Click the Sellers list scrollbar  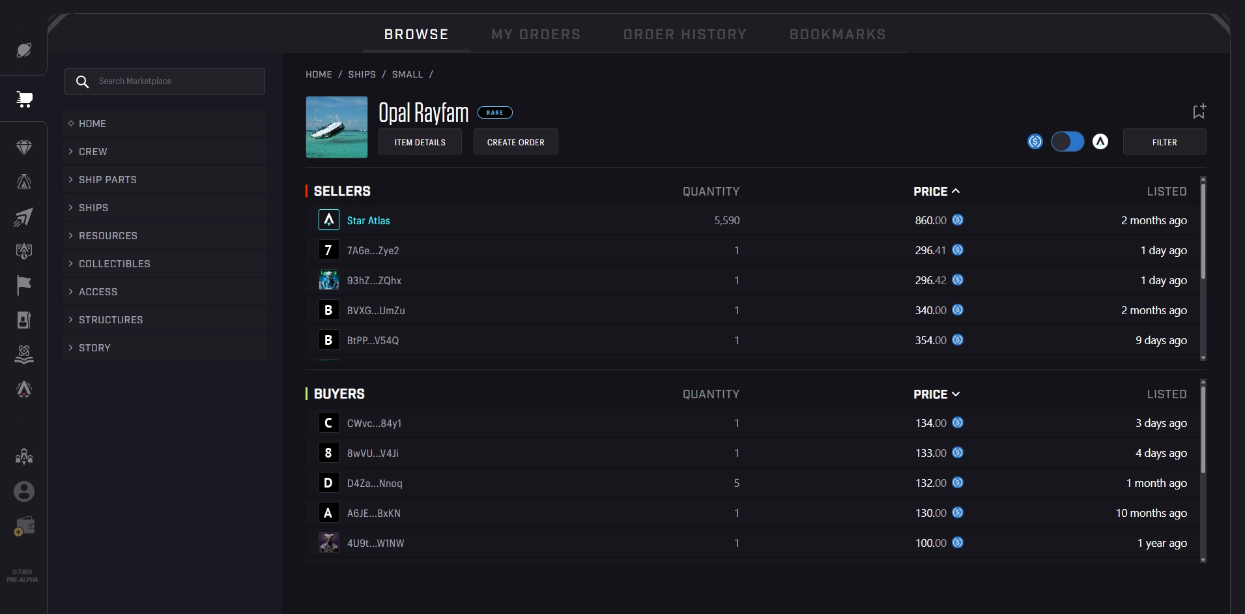pyautogui.click(x=1203, y=231)
